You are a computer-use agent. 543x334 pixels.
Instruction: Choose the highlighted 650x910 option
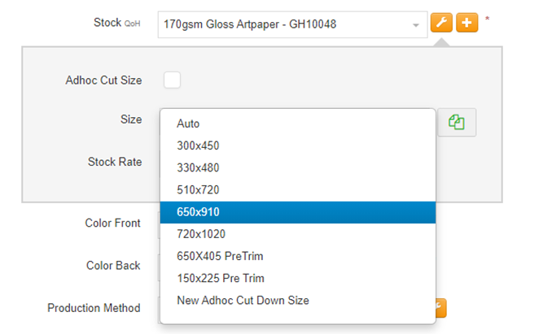click(198, 211)
